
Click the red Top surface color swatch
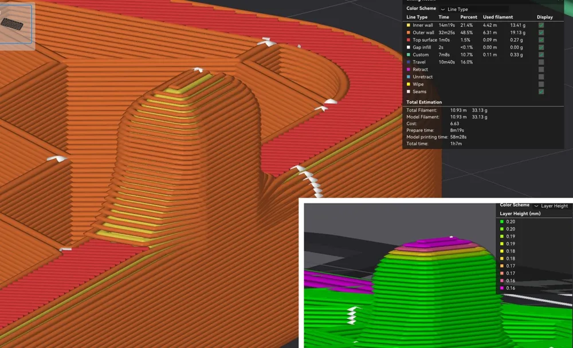408,40
